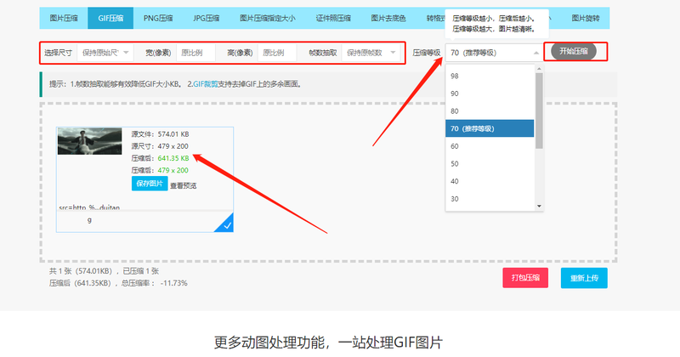Screen dimensions: 680x357
Task: Click the 保存图片 button
Action: coord(150,184)
